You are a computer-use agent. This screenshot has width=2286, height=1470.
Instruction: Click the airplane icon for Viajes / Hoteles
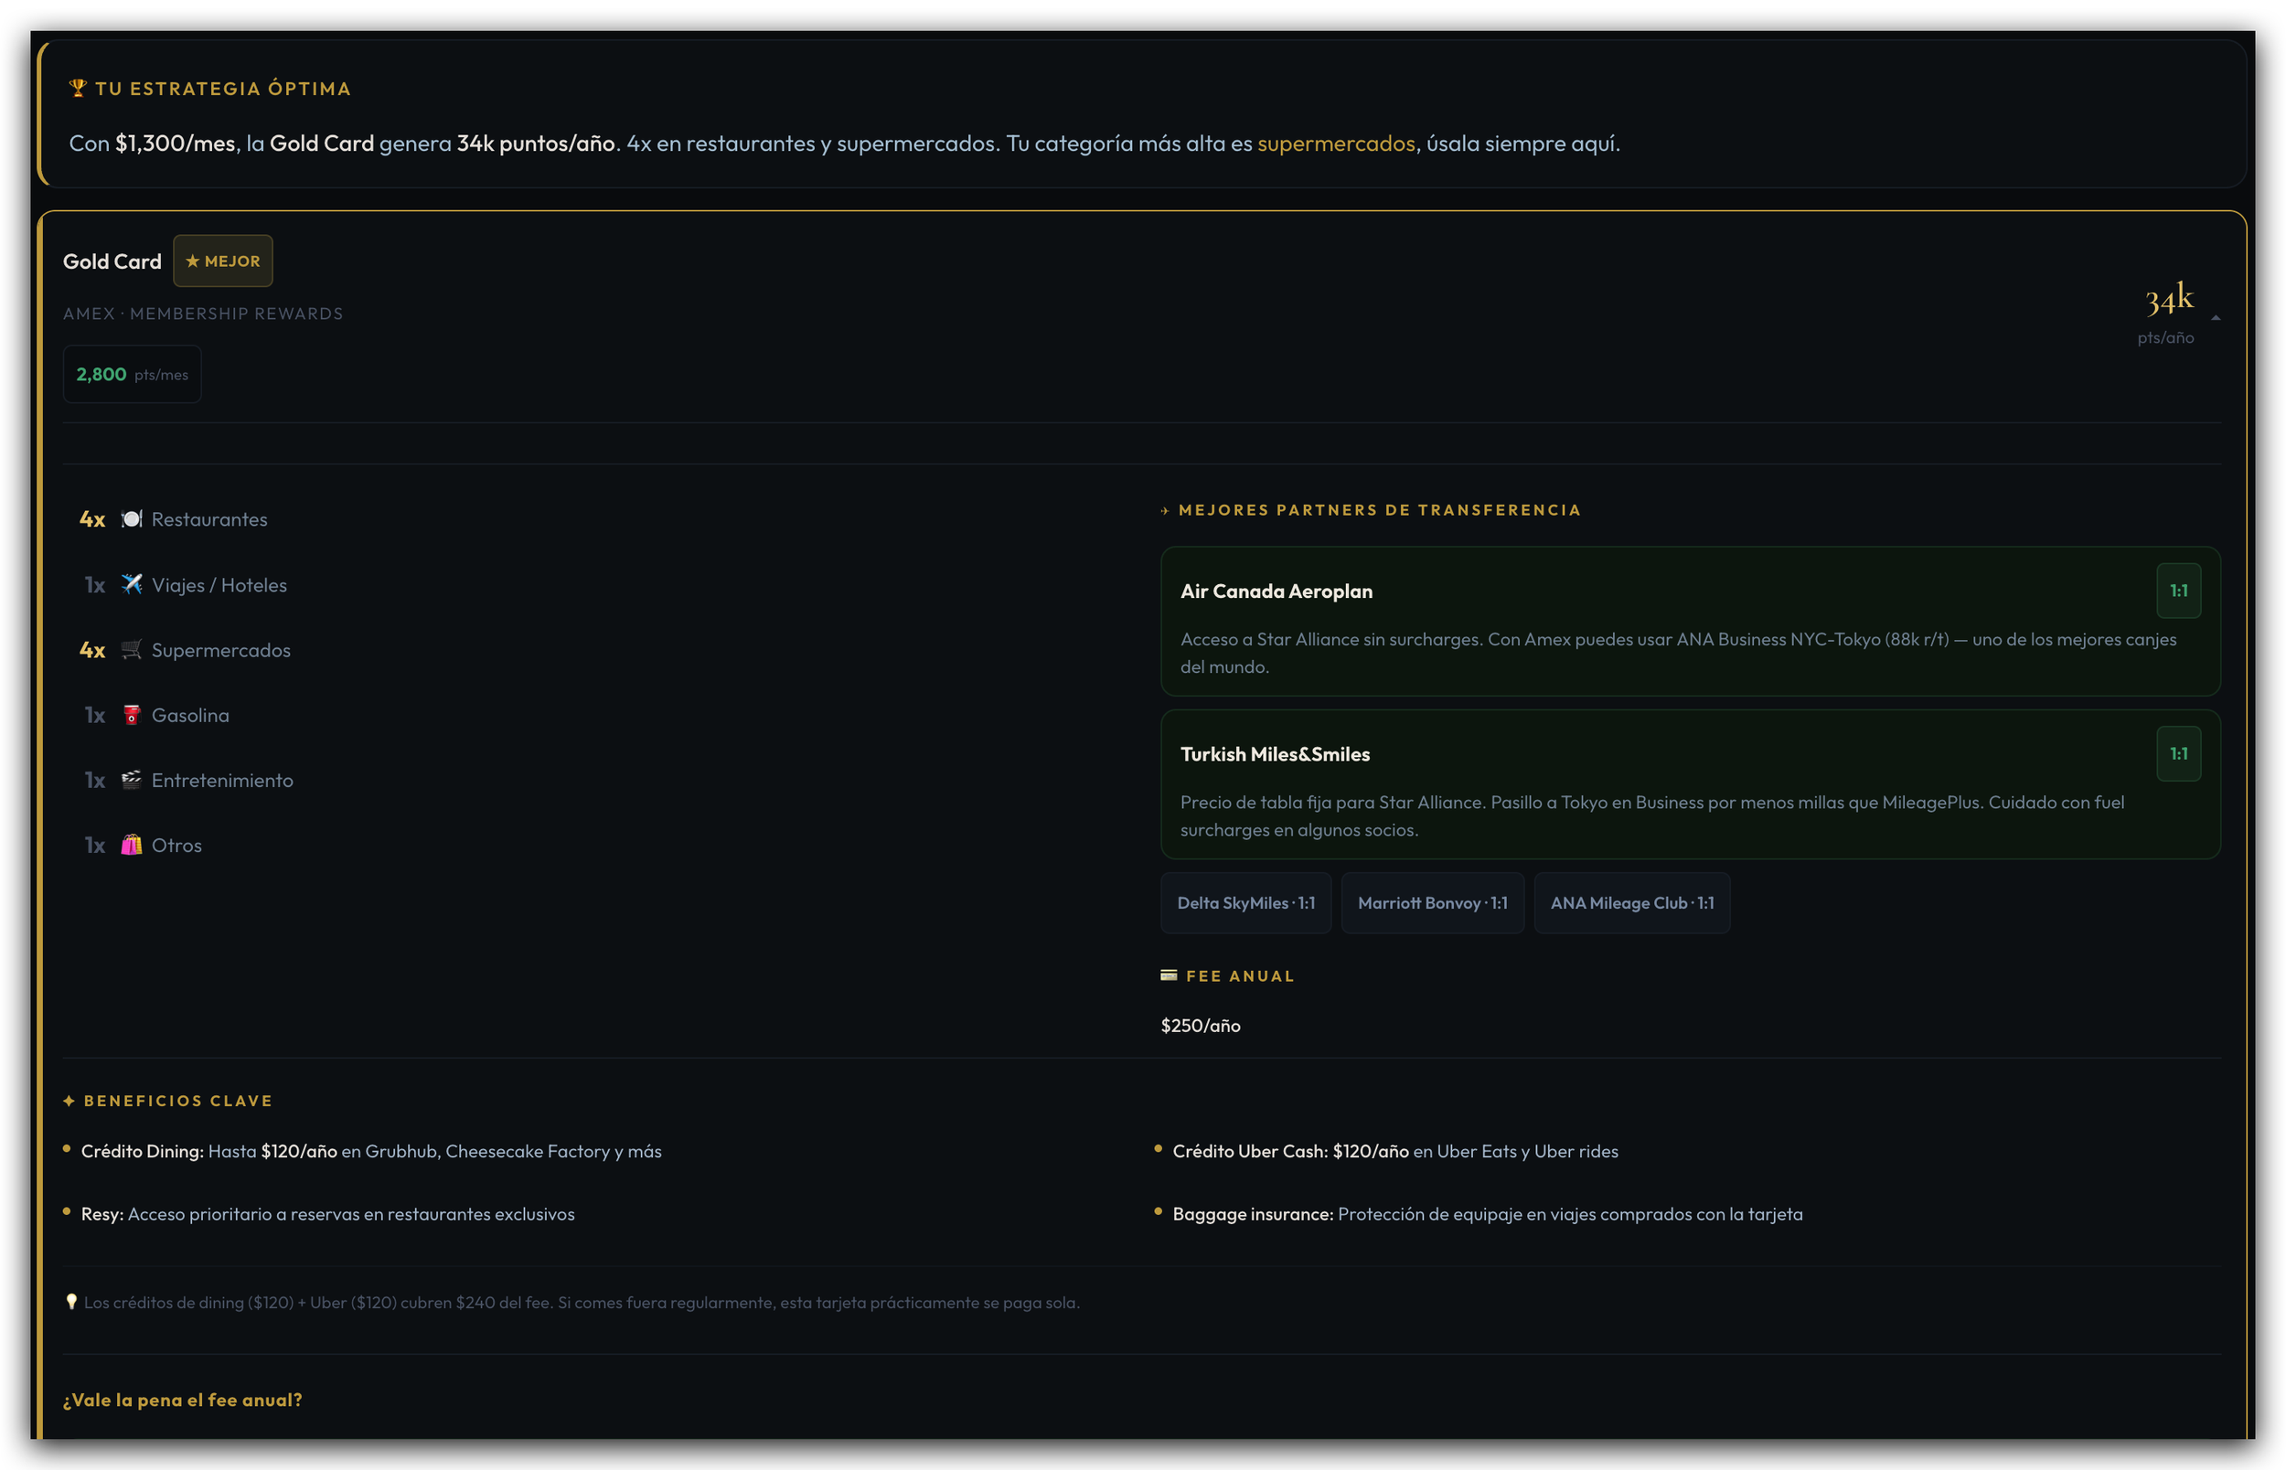click(132, 584)
